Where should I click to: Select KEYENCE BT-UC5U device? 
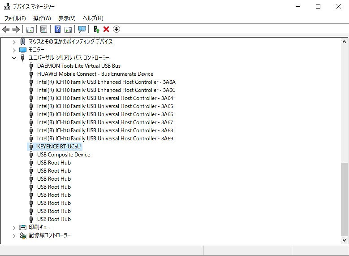59,147
